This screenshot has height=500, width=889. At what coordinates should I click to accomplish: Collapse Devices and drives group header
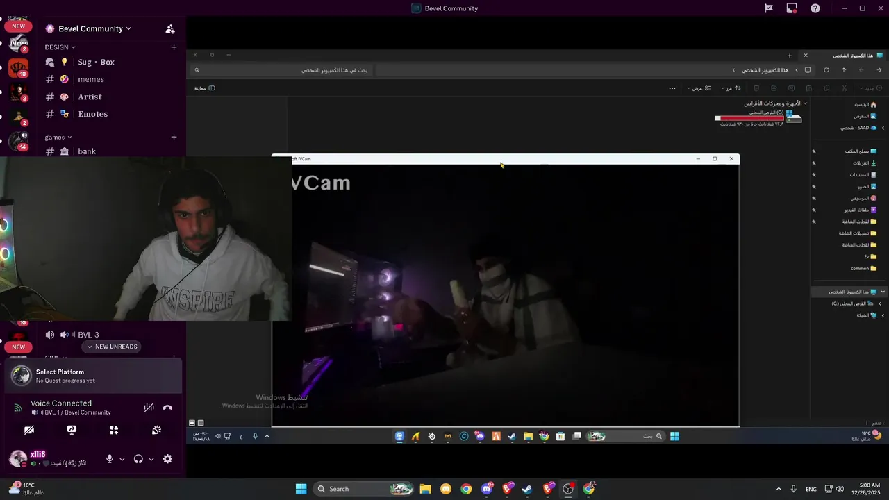point(776,103)
